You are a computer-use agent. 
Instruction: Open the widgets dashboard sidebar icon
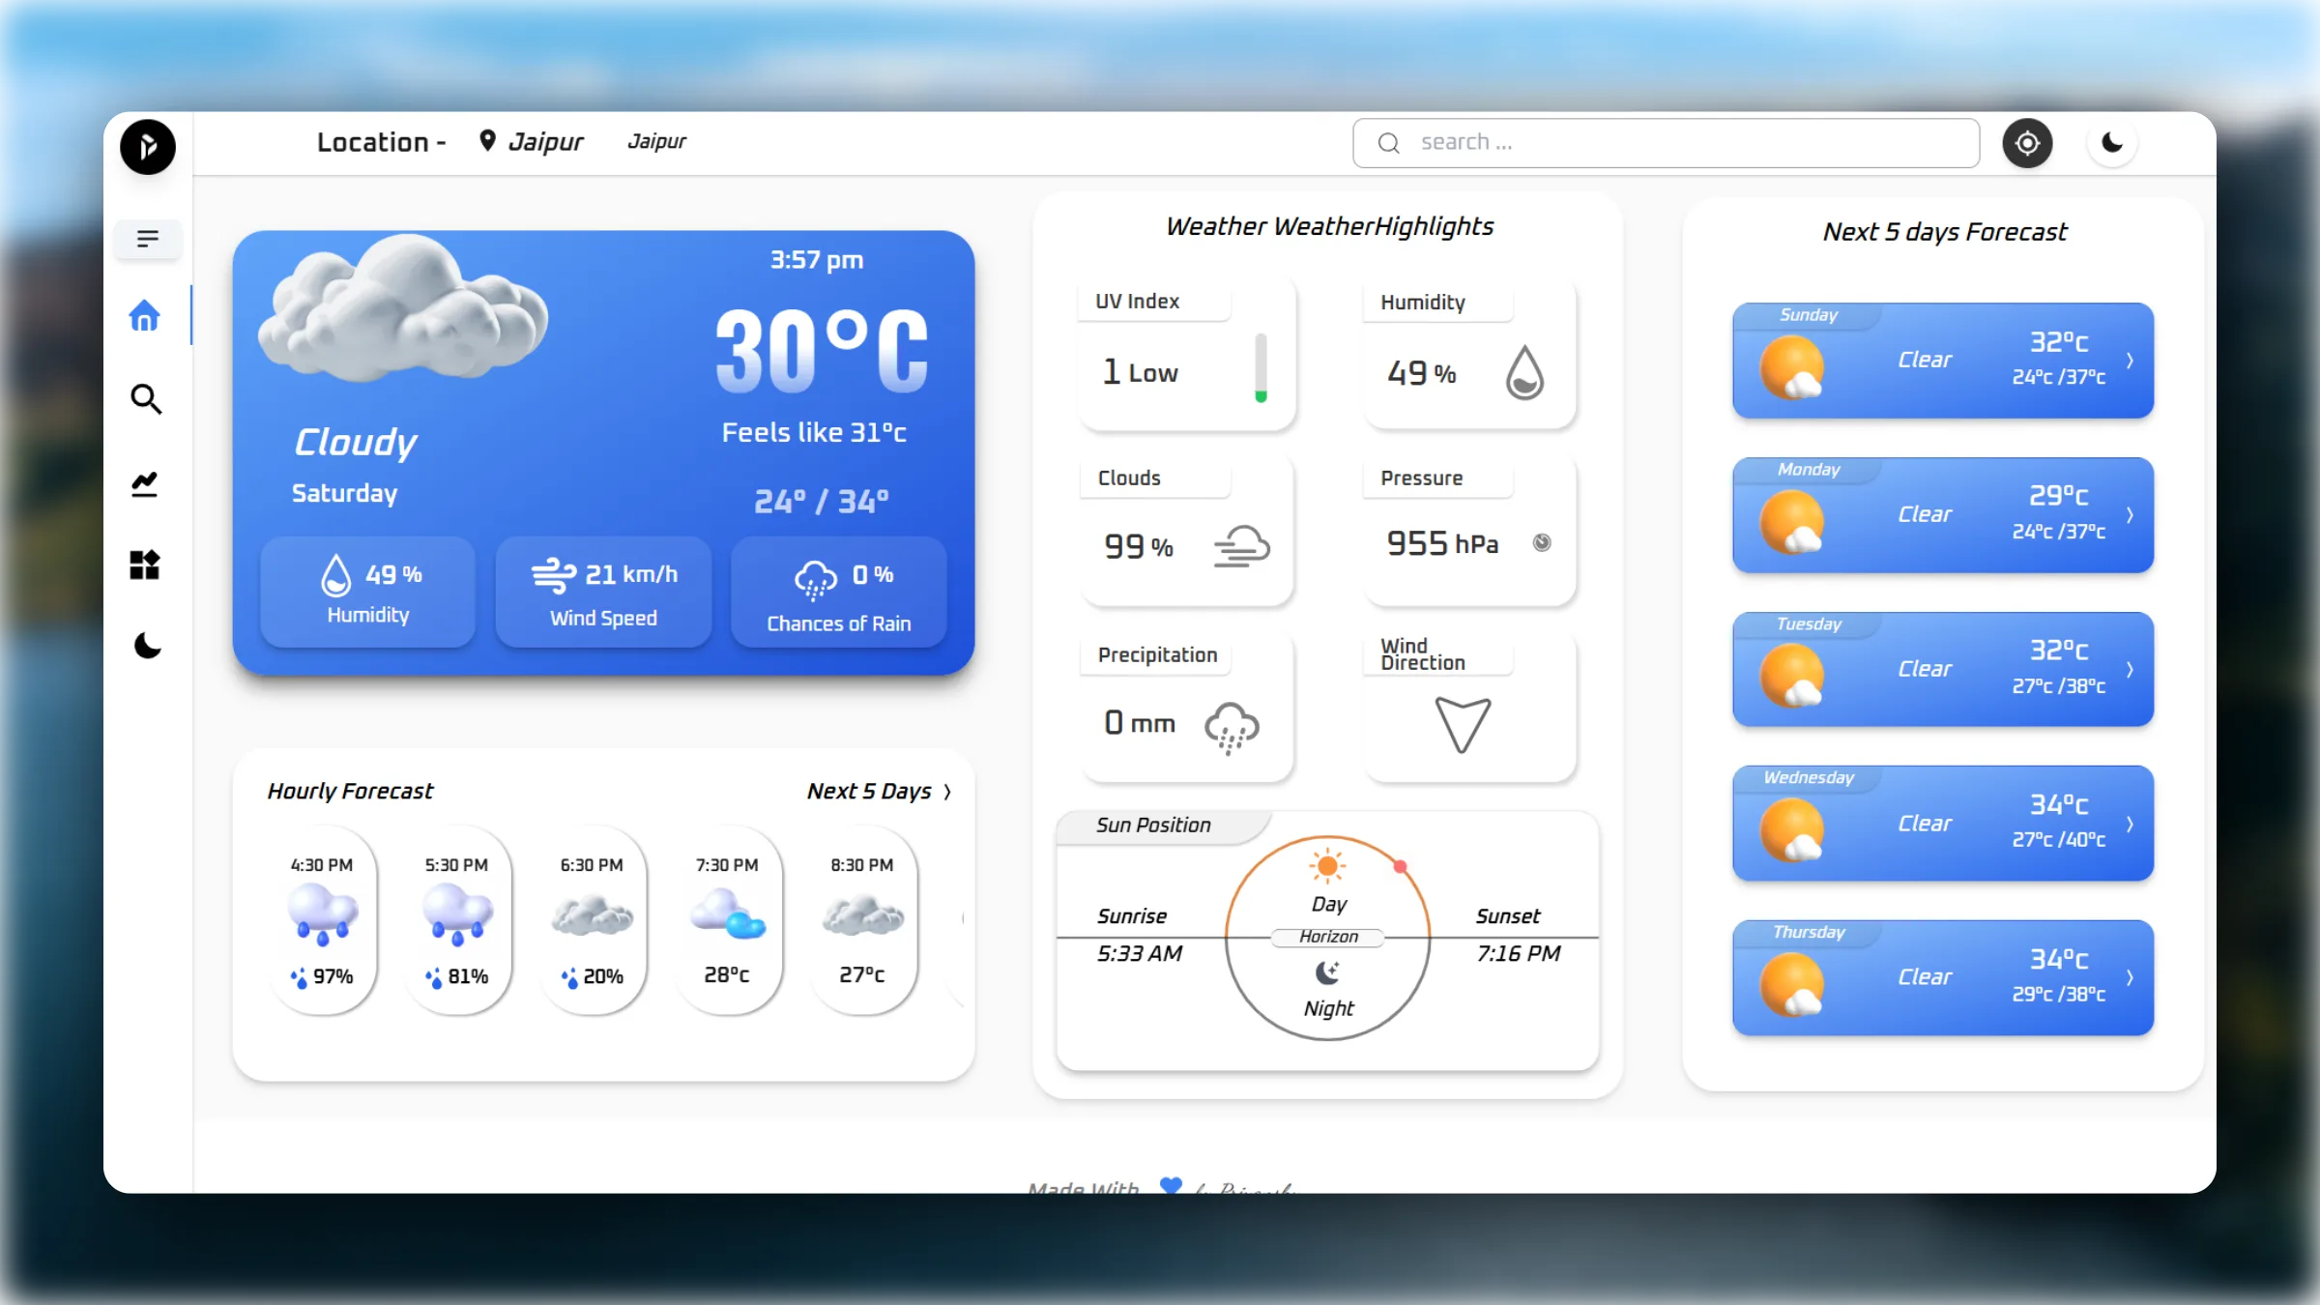[145, 565]
